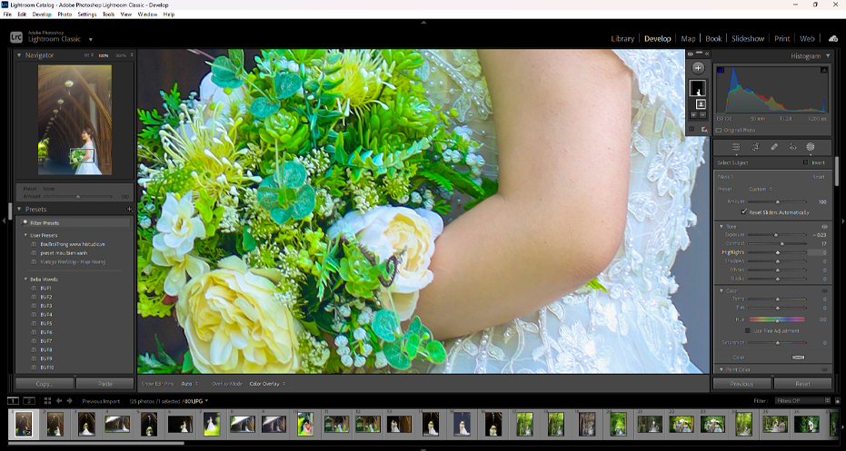The width and height of the screenshot is (846, 451).
Task: Choose the Healing brush tool
Action: (x=774, y=147)
